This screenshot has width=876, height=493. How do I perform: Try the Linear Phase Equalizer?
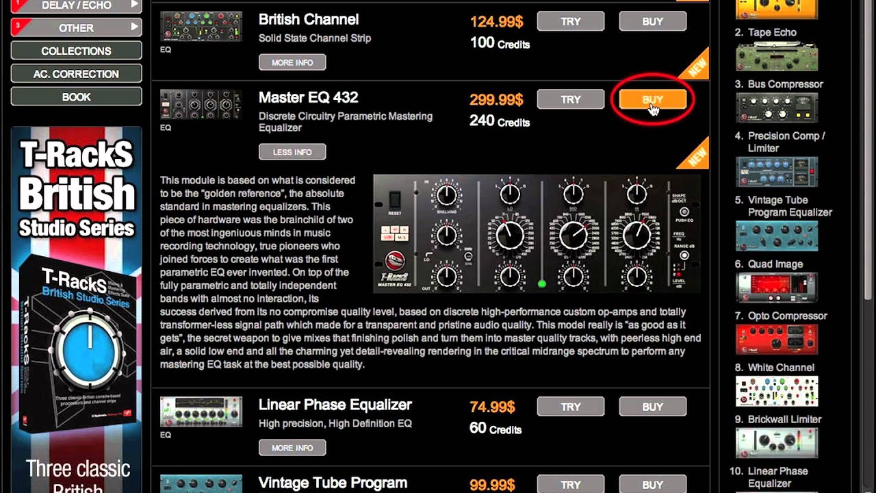[571, 407]
